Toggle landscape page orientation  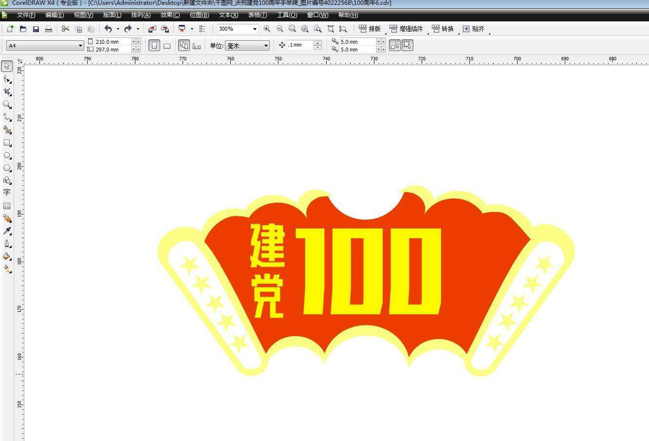point(167,46)
